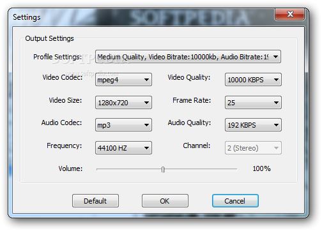Click the Profile Settings label

[57, 57]
